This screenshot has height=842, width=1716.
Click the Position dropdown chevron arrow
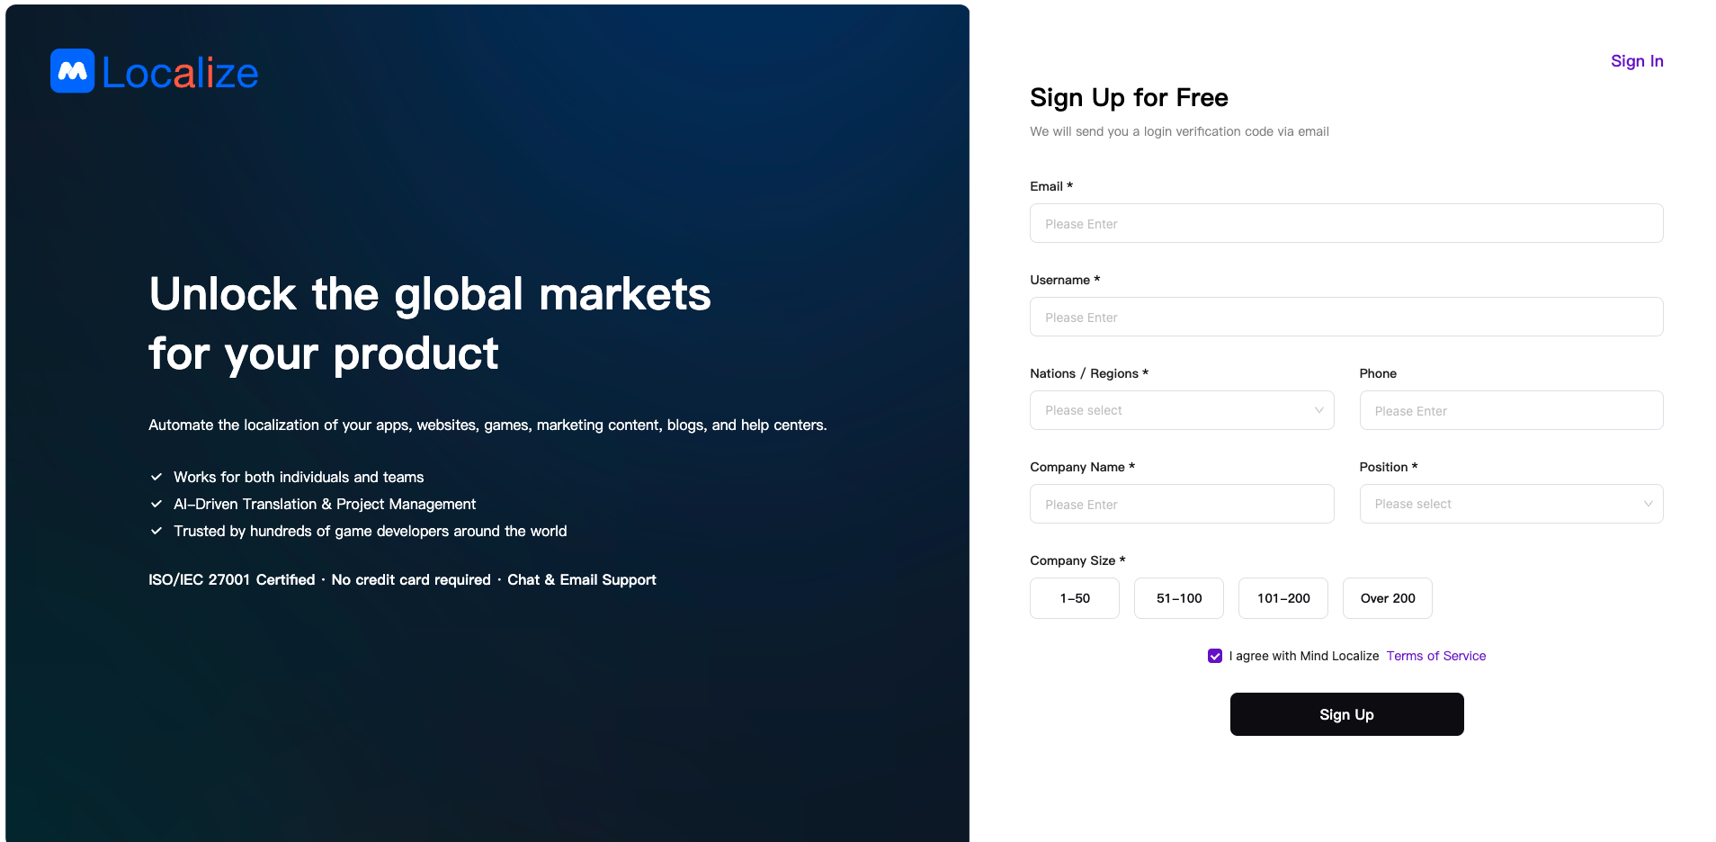1649,504
